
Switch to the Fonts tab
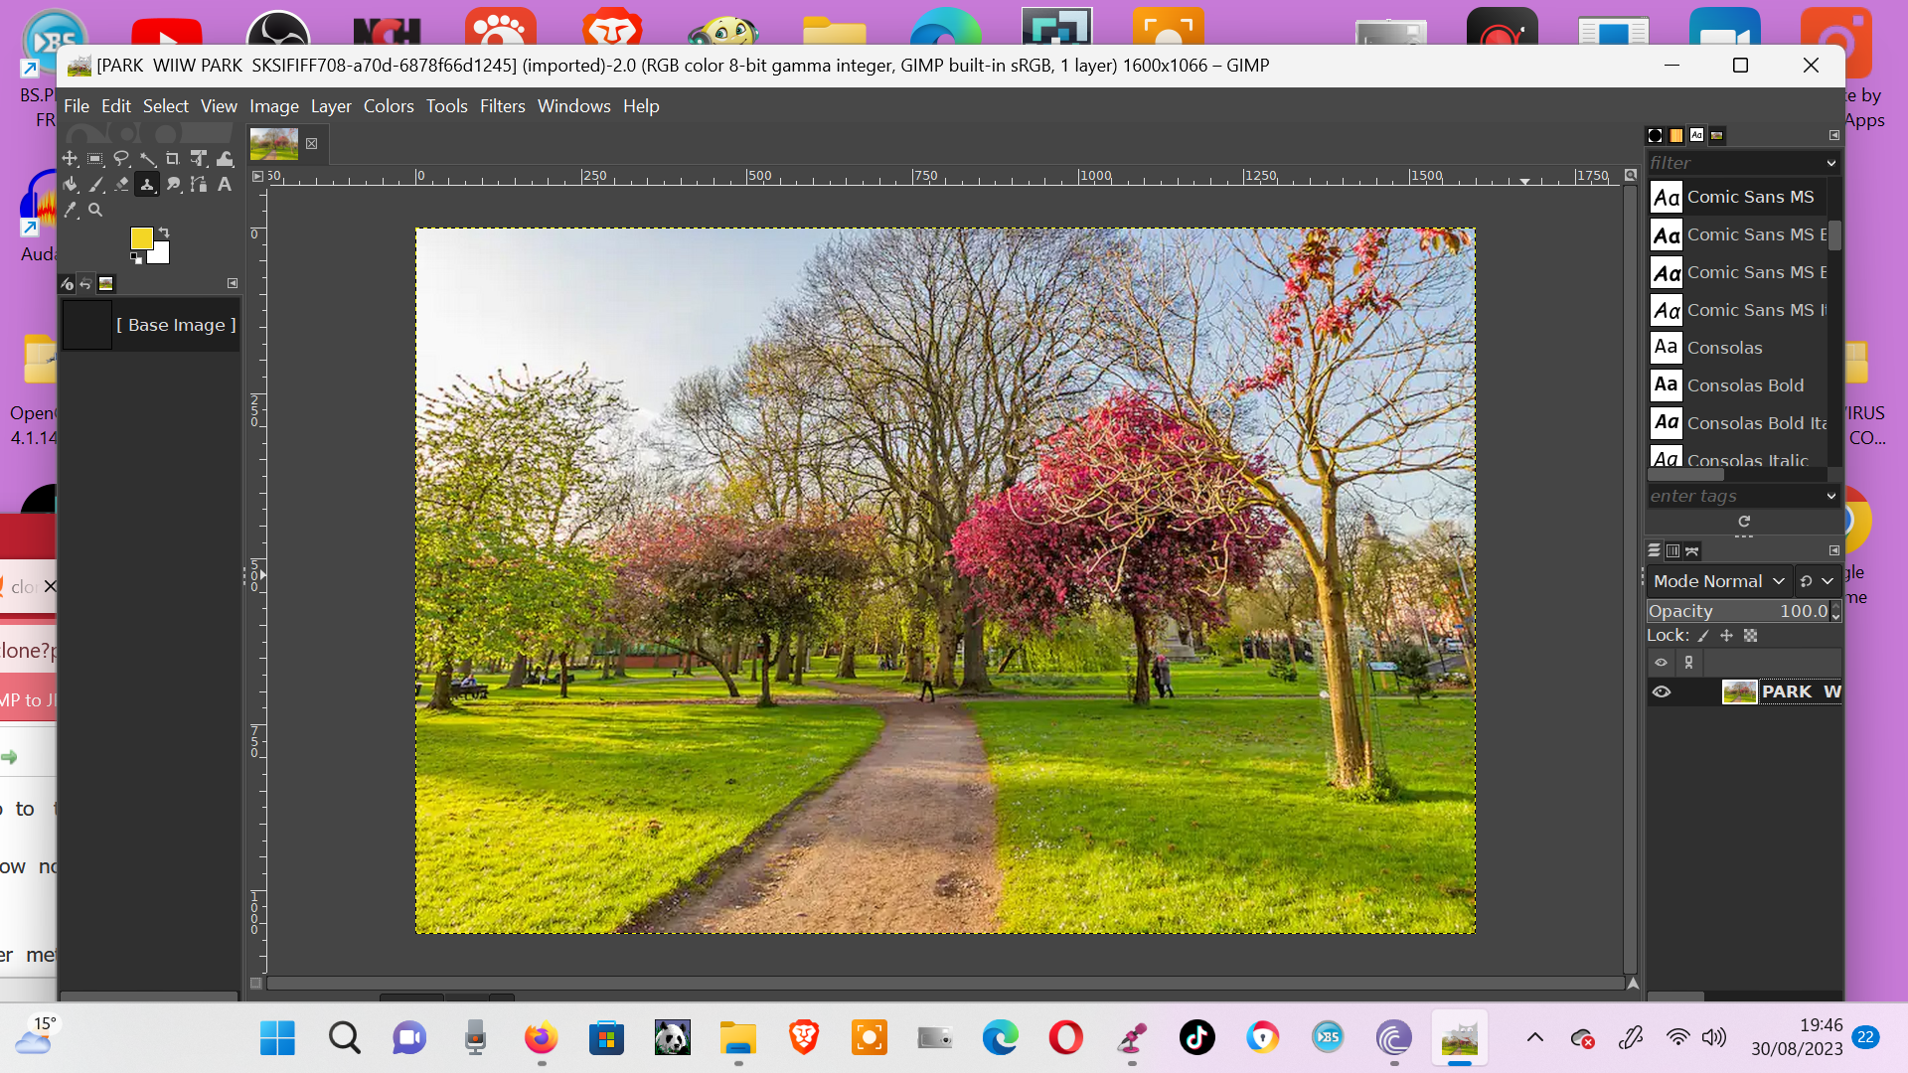click(x=1696, y=135)
